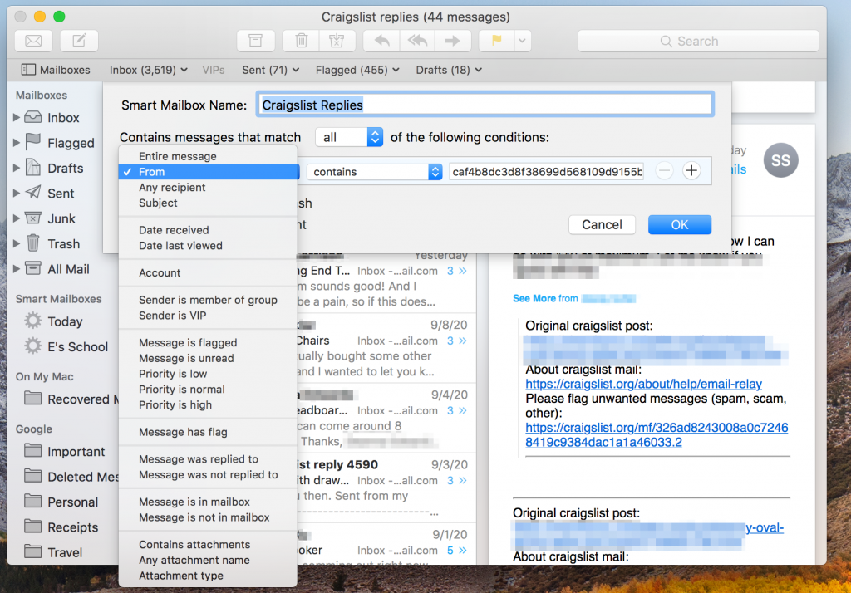This screenshot has height=593, width=851.
Task: Toggle the Mailboxes sidebar button
Action: coord(56,70)
